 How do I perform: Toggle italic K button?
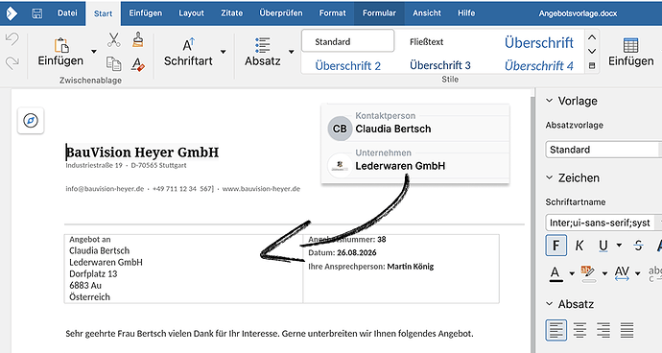579,246
